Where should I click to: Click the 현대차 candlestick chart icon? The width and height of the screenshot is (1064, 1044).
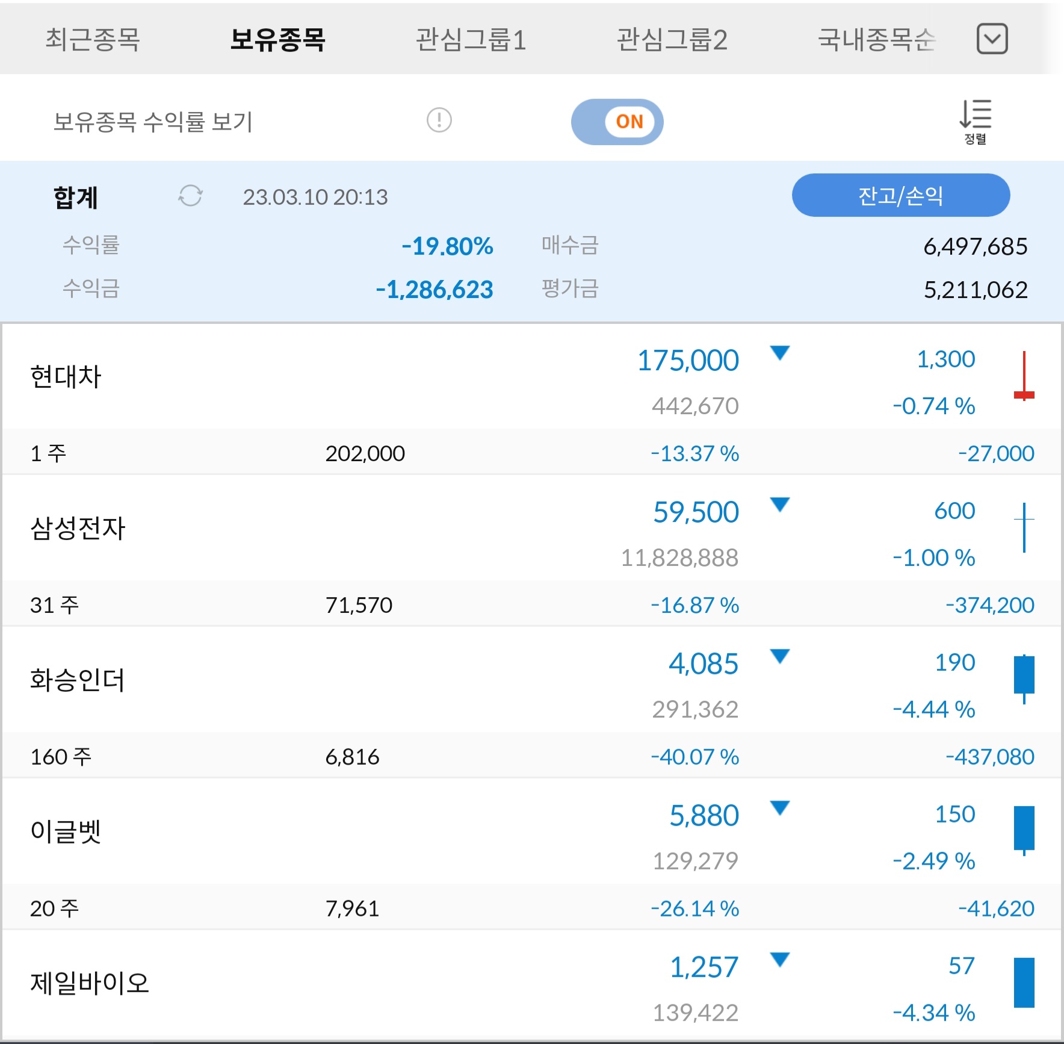tap(1024, 376)
